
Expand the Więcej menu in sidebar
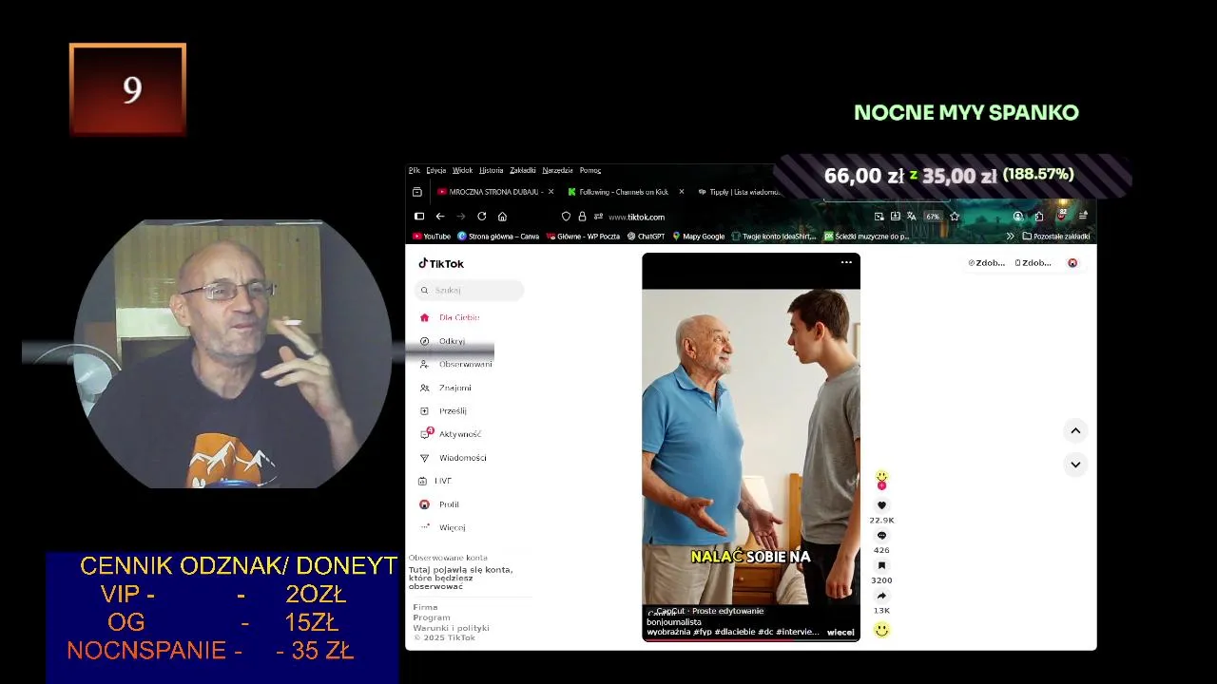(x=444, y=527)
